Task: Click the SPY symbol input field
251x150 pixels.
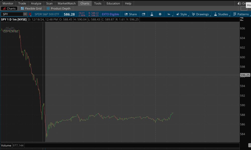Action: [x=12, y=14]
